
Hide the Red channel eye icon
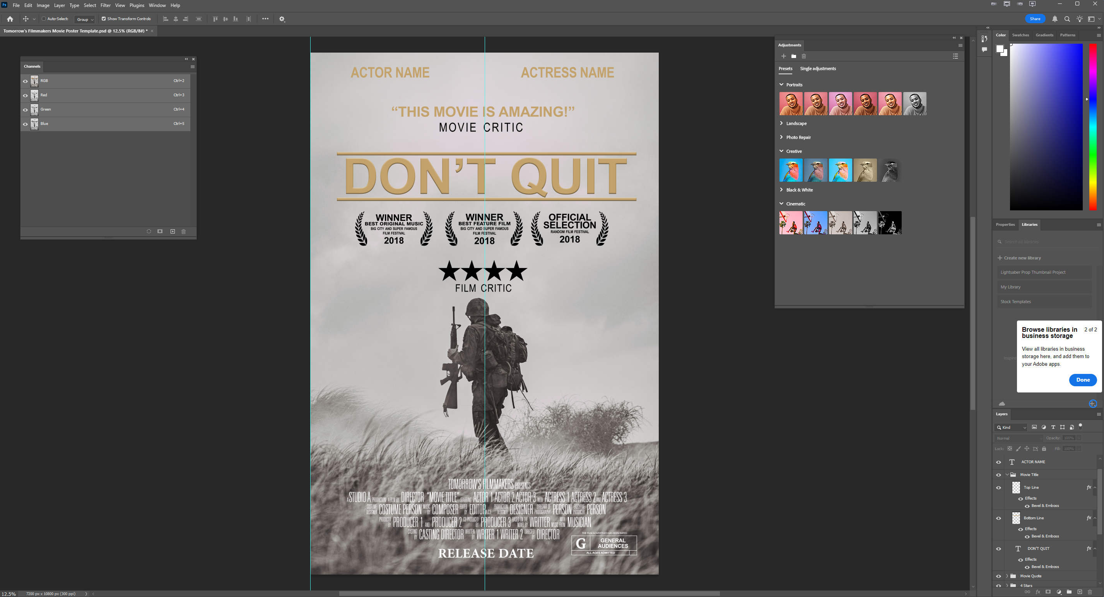[x=25, y=96]
